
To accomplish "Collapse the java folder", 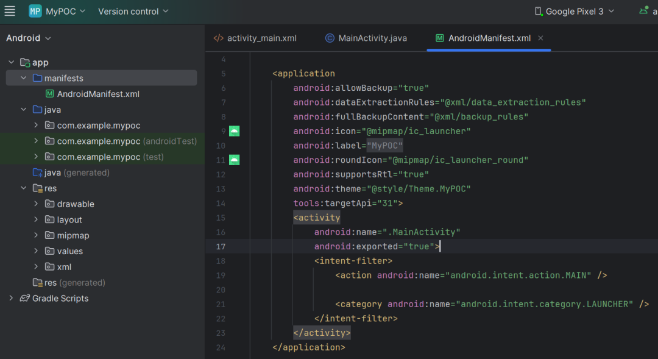I will 24,110.
